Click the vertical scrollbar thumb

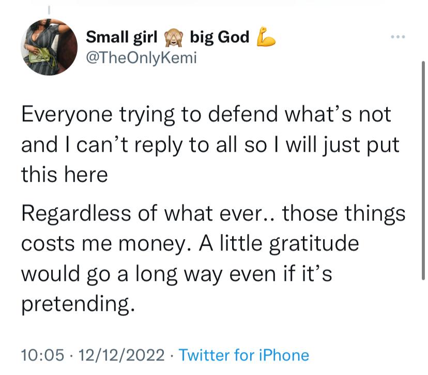click(423, 170)
